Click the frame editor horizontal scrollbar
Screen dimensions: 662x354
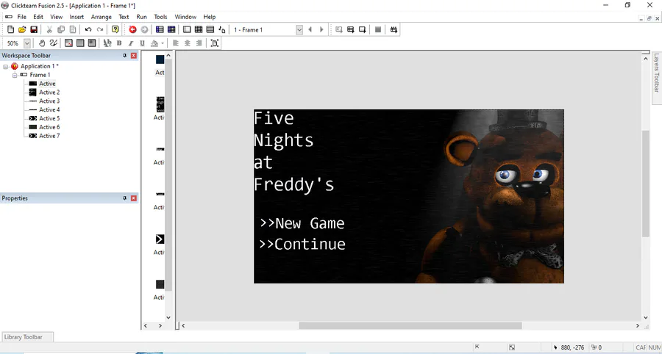(x=410, y=326)
